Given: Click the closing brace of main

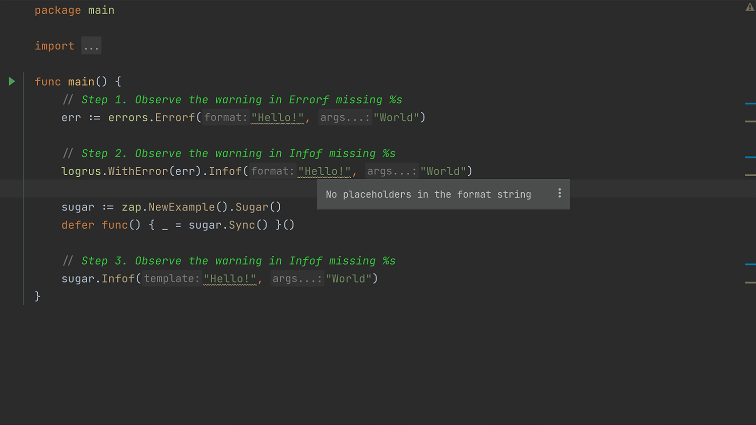Looking at the screenshot, I should pyautogui.click(x=38, y=297).
